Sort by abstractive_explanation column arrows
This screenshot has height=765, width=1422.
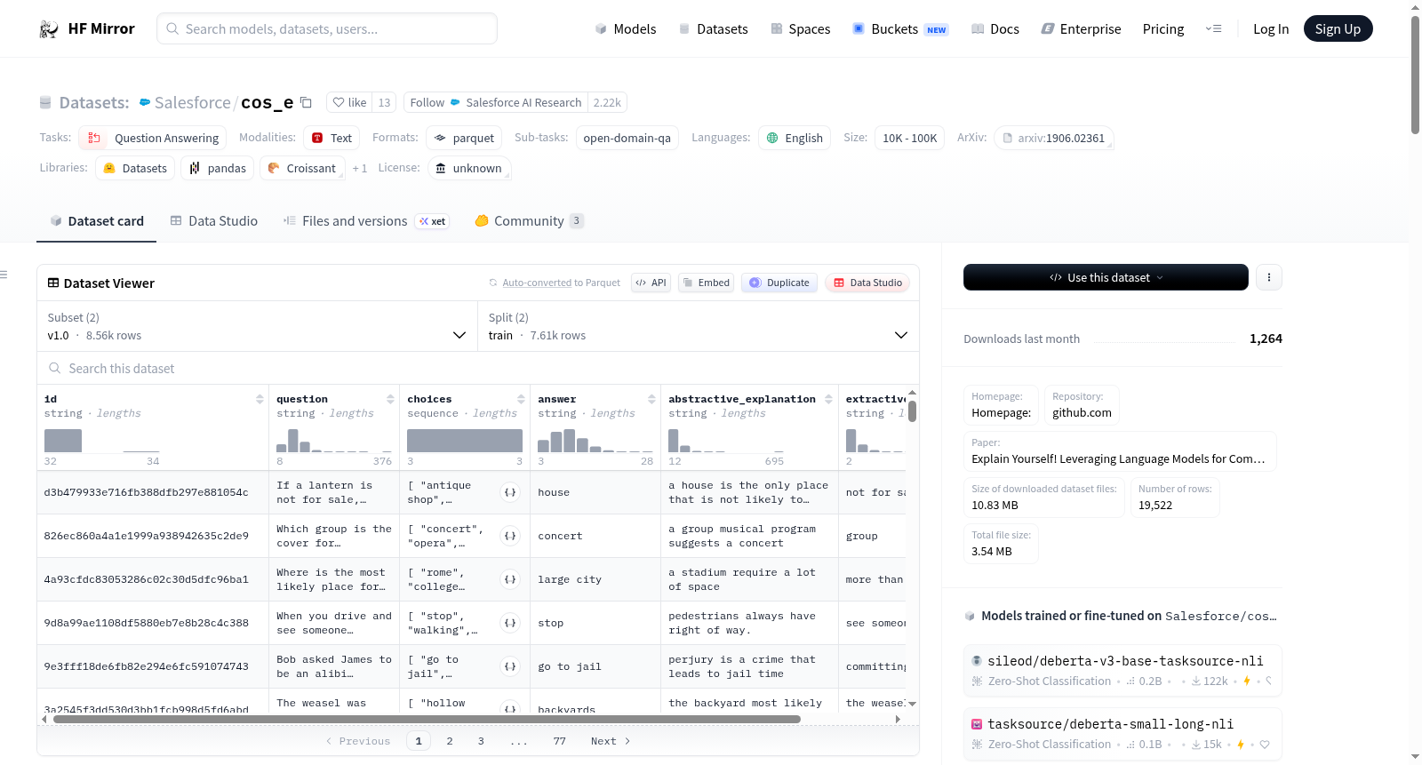click(828, 399)
